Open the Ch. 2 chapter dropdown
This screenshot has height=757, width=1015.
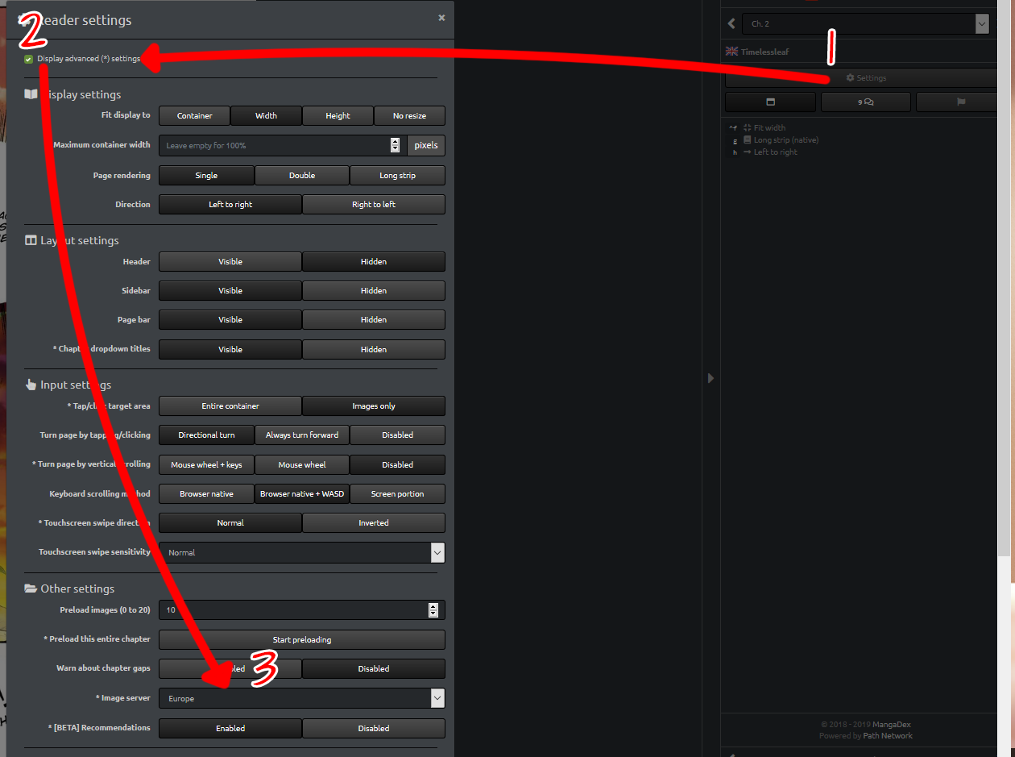866,24
